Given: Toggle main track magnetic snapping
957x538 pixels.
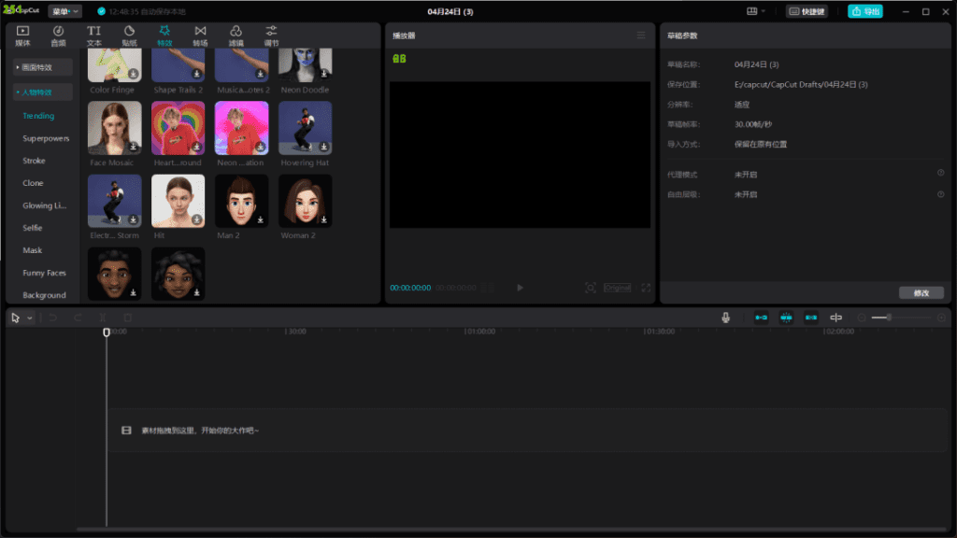Looking at the screenshot, I should point(762,318).
